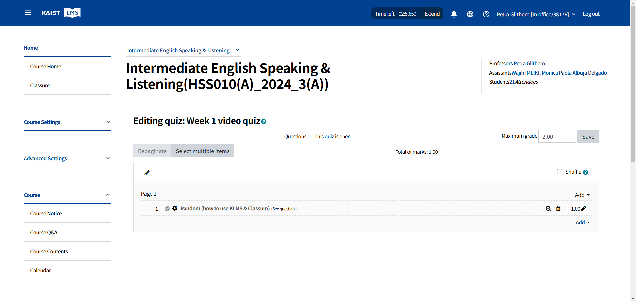The height and width of the screenshot is (302, 636).
Task: Open assistant Wajih IMLIKI link
Action: [525, 73]
